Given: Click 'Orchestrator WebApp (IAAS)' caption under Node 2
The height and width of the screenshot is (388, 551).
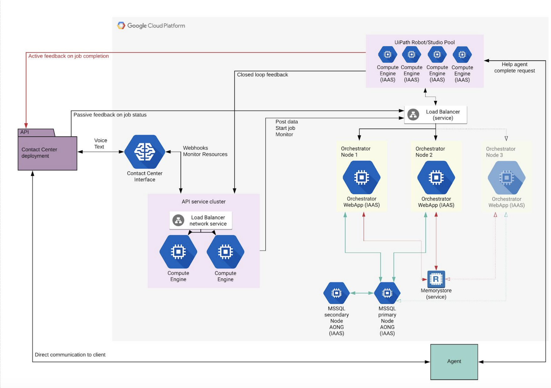Looking at the screenshot, I should [436, 202].
